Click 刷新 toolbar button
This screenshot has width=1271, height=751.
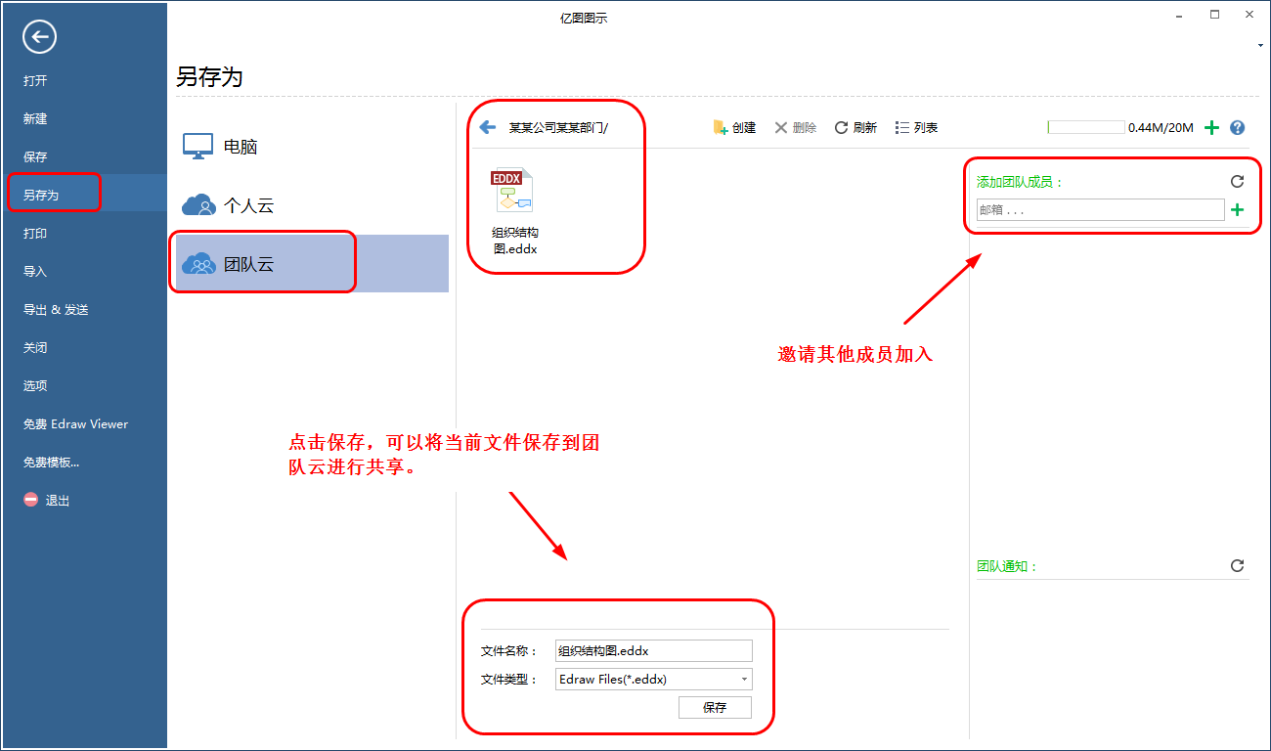pos(855,127)
